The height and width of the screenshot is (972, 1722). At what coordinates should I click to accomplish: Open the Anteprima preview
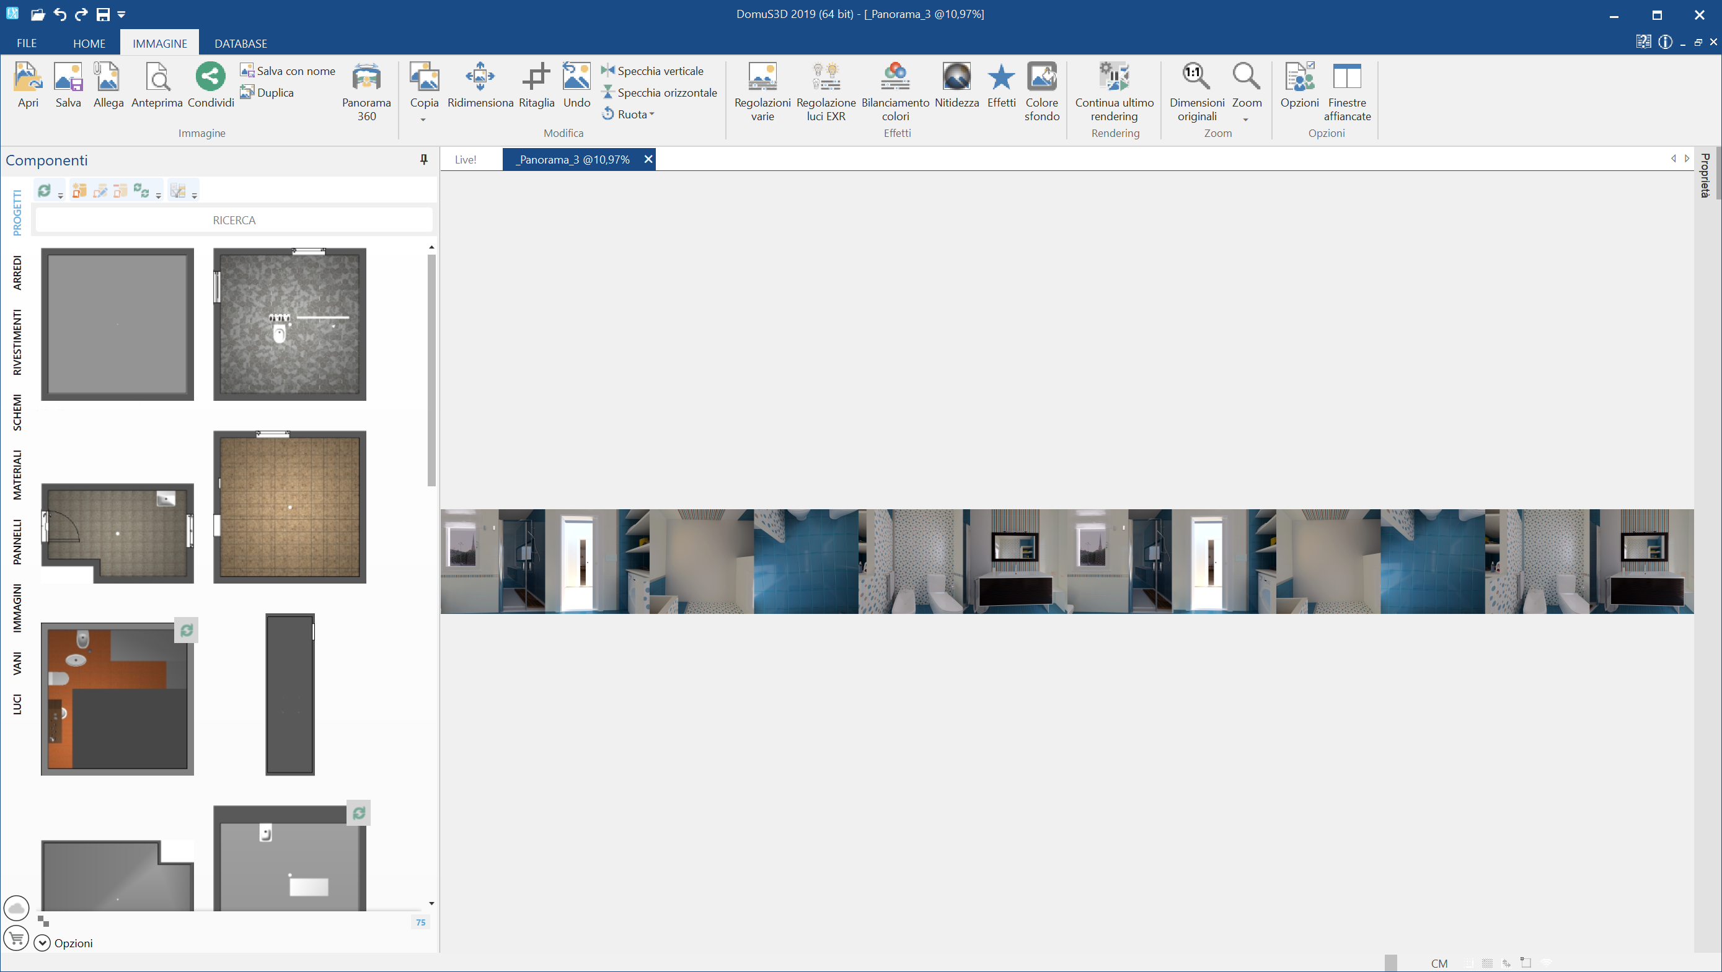(x=157, y=85)
